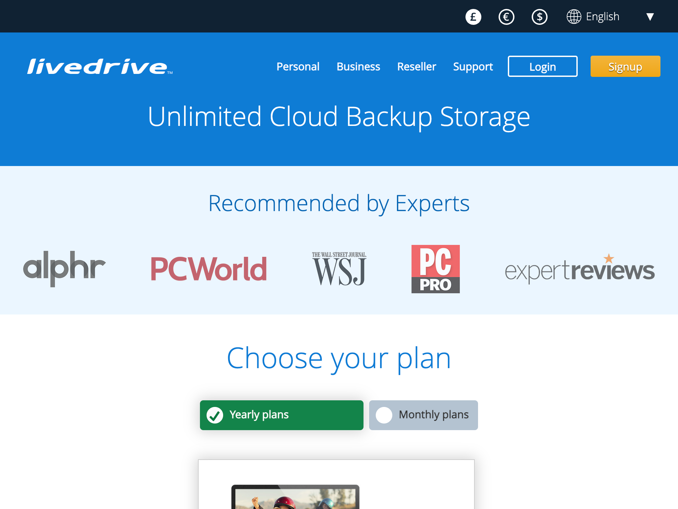This screenshot has height=509, width=678.
Task: Click the globe language icon
Action: (574, 17)
